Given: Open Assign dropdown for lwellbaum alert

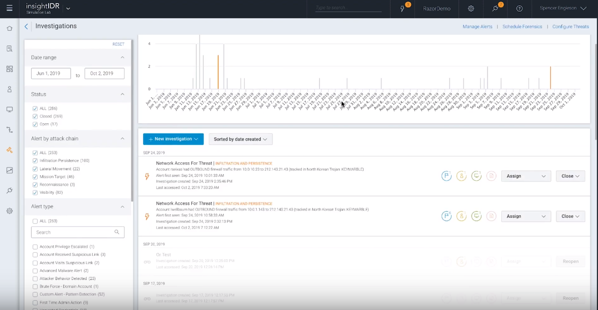Looking at the screenshot, I should click(526, 216).
